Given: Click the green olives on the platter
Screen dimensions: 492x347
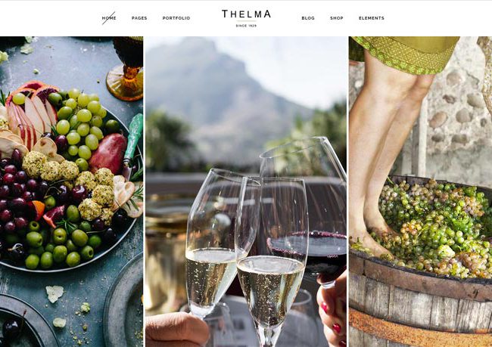Looking at the screenshot, I should pyautogui.click(x=60, y=244).
